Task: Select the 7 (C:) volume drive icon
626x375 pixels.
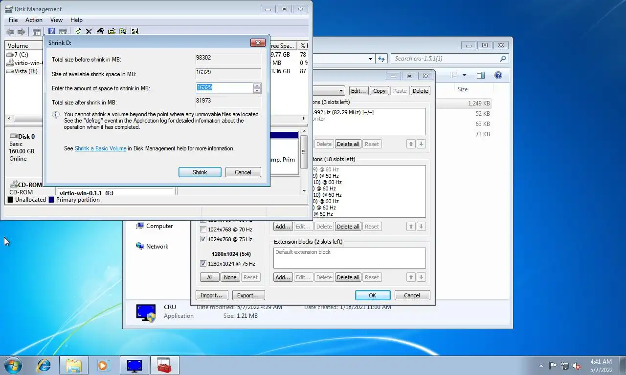Action: point(10,55)
